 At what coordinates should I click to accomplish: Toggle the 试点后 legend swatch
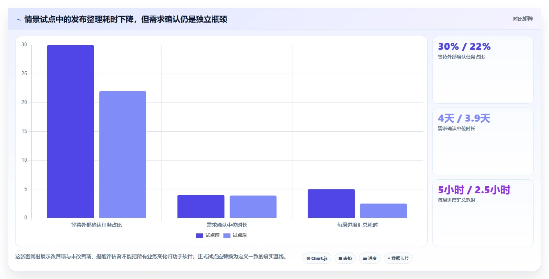click(227, 235)
